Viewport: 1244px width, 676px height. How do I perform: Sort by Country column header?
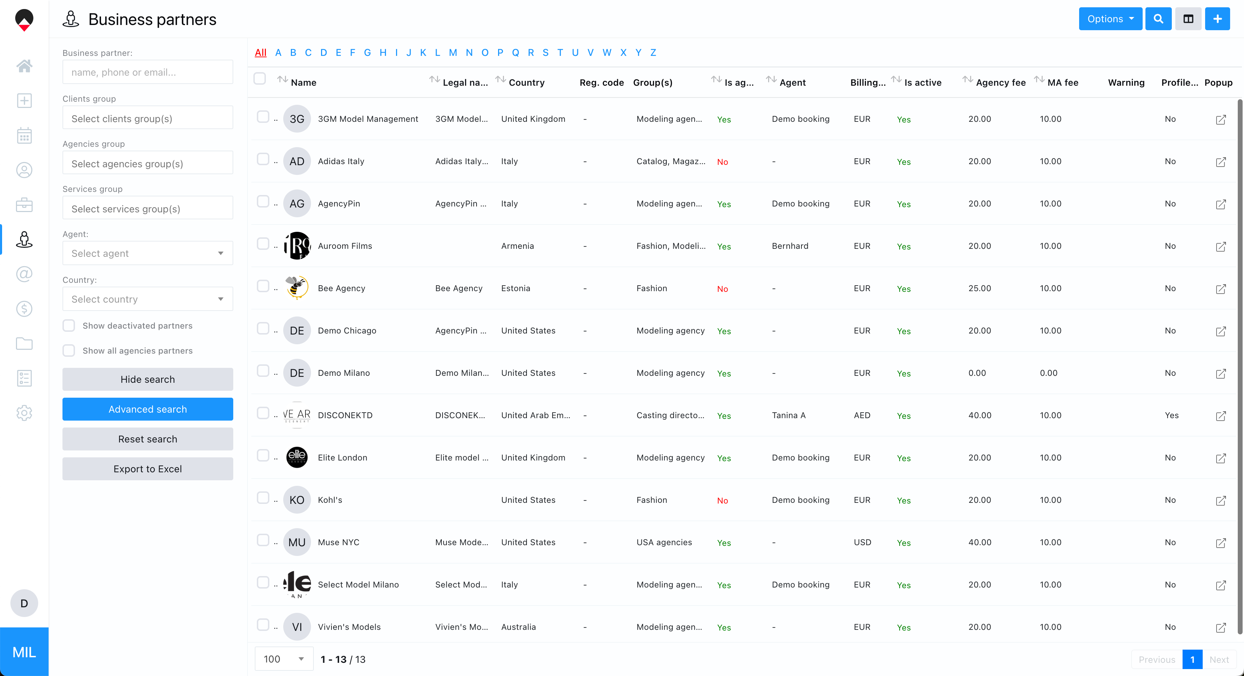tap(527, 83)
